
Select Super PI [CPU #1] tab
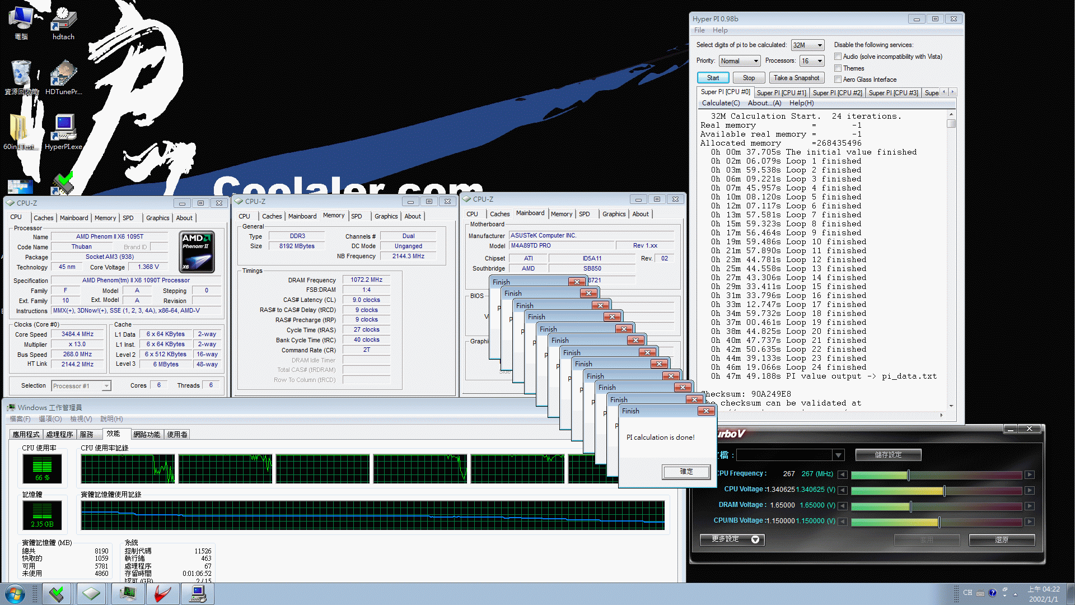781,93
